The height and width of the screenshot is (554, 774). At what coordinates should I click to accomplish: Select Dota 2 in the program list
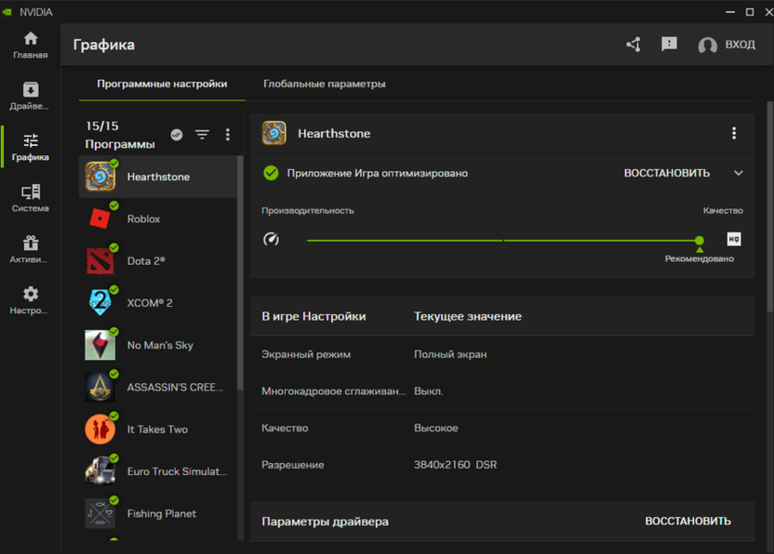(145, 261)
